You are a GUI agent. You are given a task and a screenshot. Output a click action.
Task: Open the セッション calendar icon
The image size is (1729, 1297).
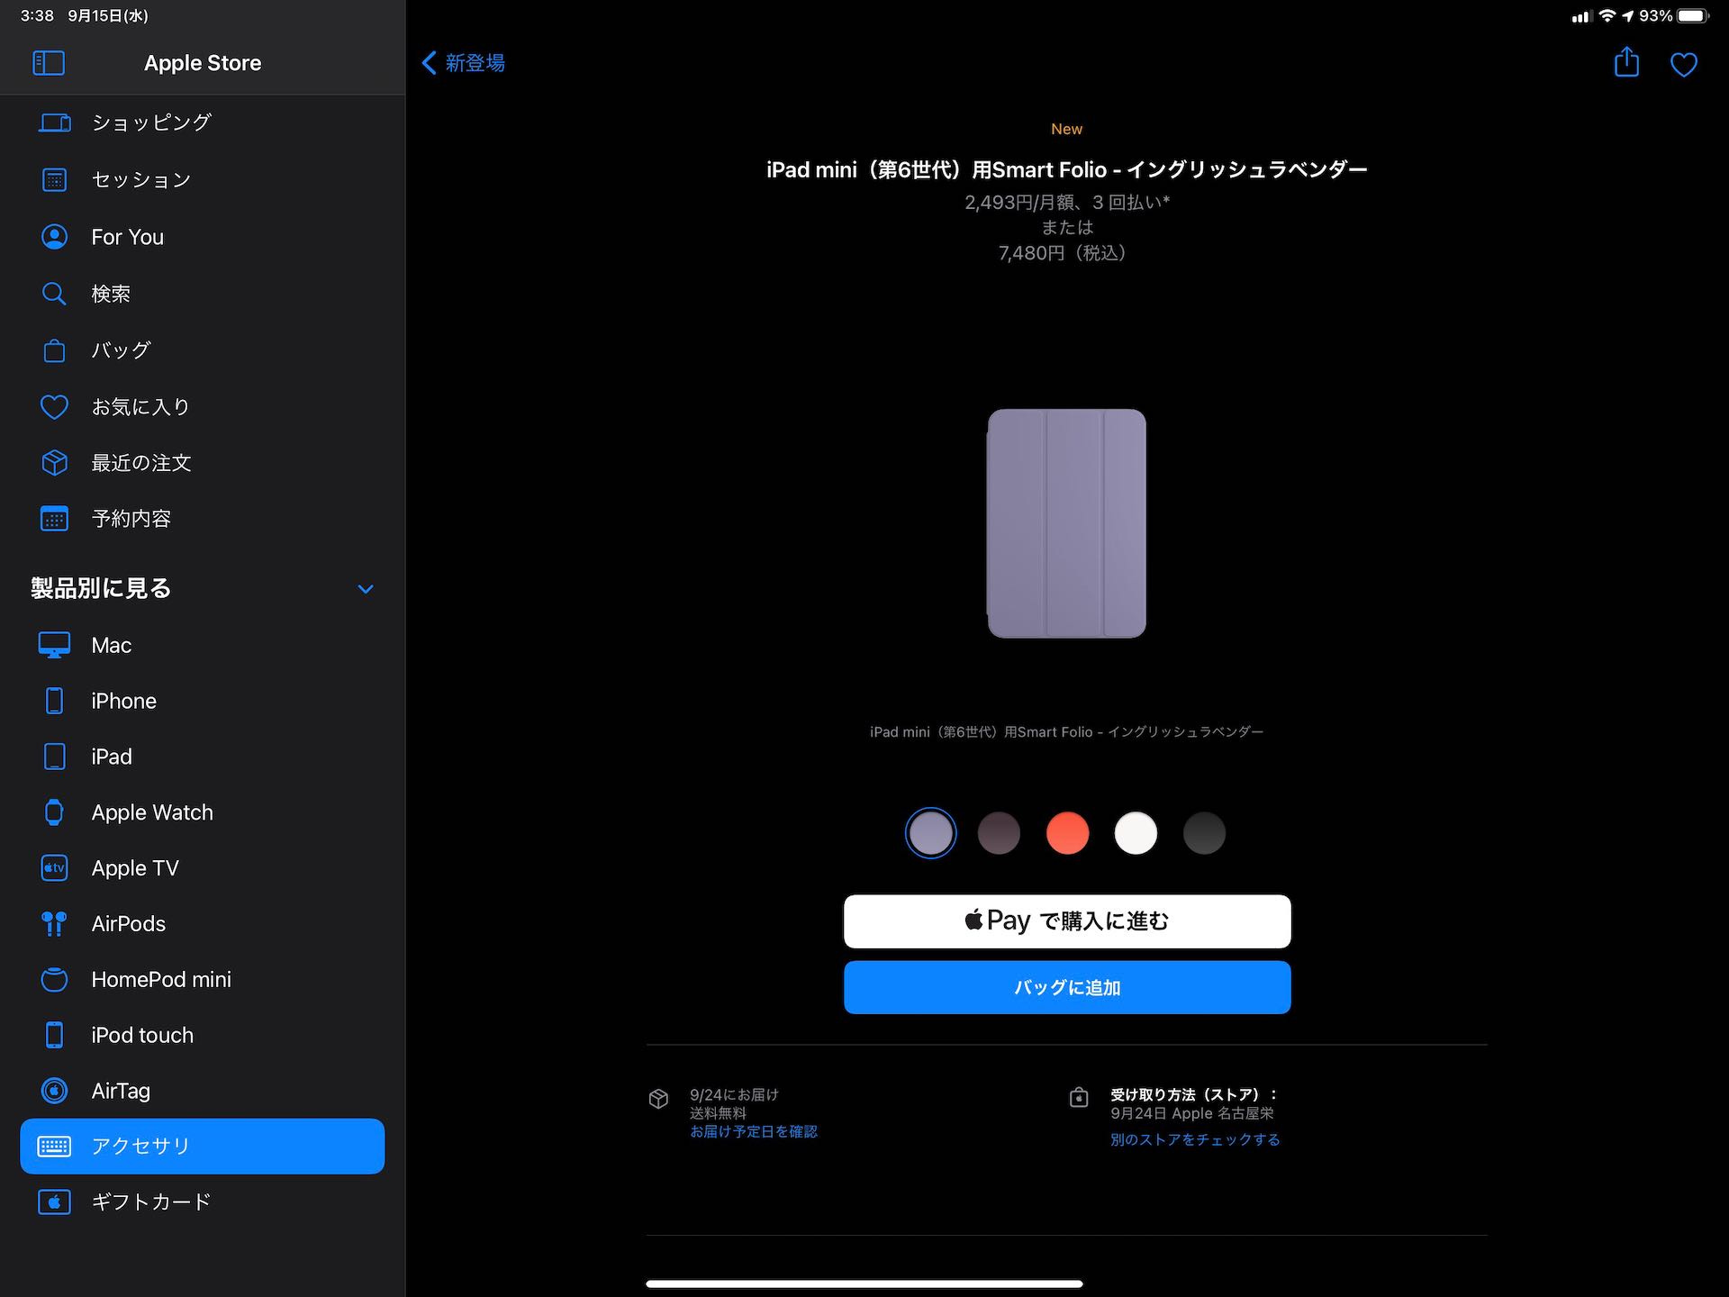point(54,180)
